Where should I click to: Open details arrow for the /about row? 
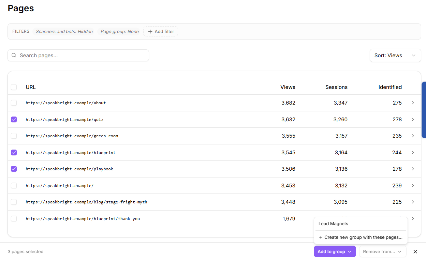413,103
